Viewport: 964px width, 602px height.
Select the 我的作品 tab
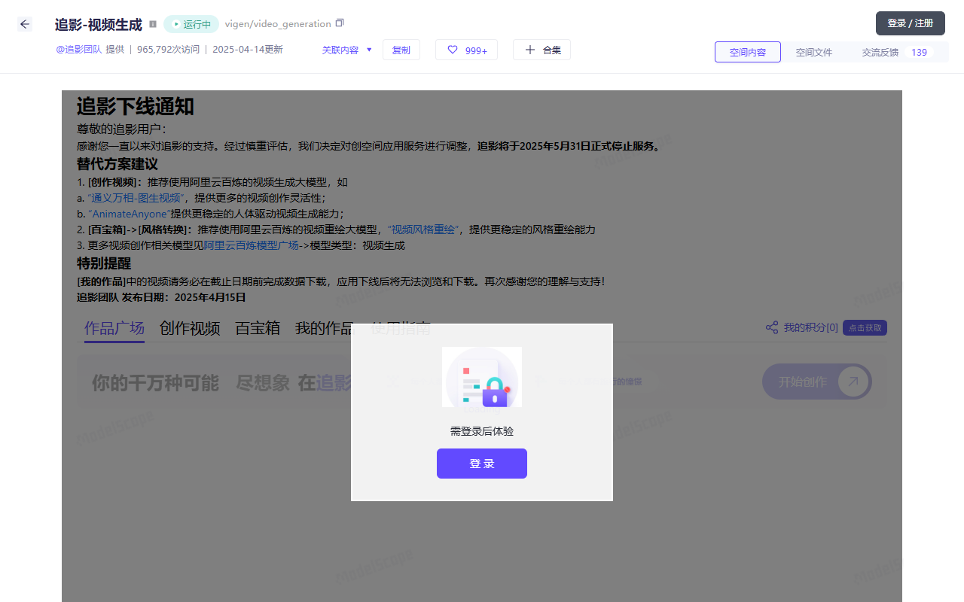tap(324, 328)
